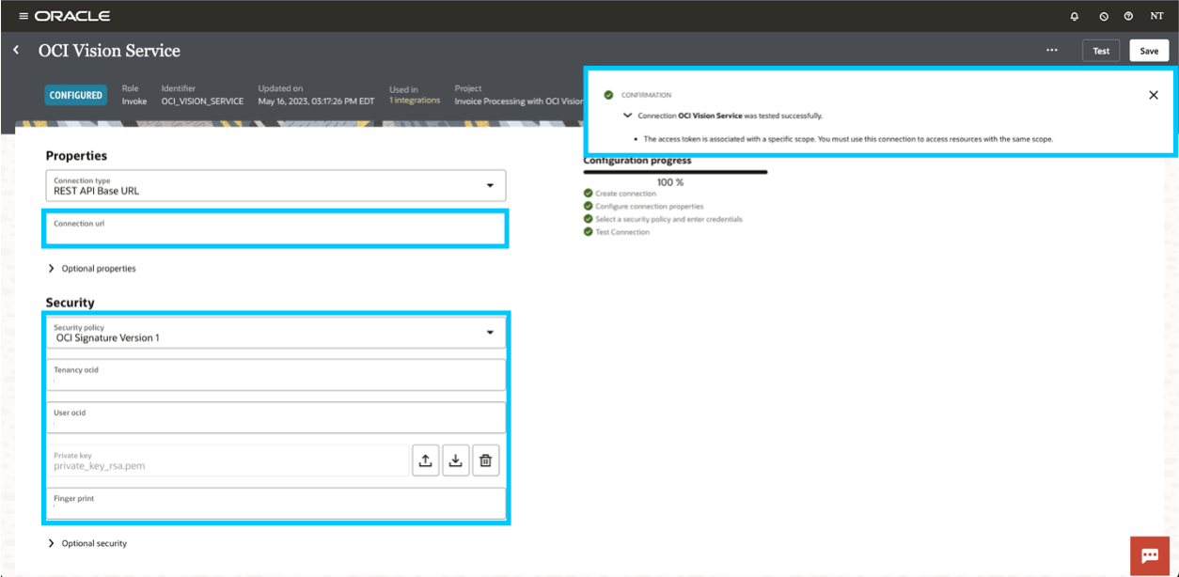This screenshot has width=1179, height=577.
Task: Click the Configure connection properties check indicator
Action: point(588,205)
